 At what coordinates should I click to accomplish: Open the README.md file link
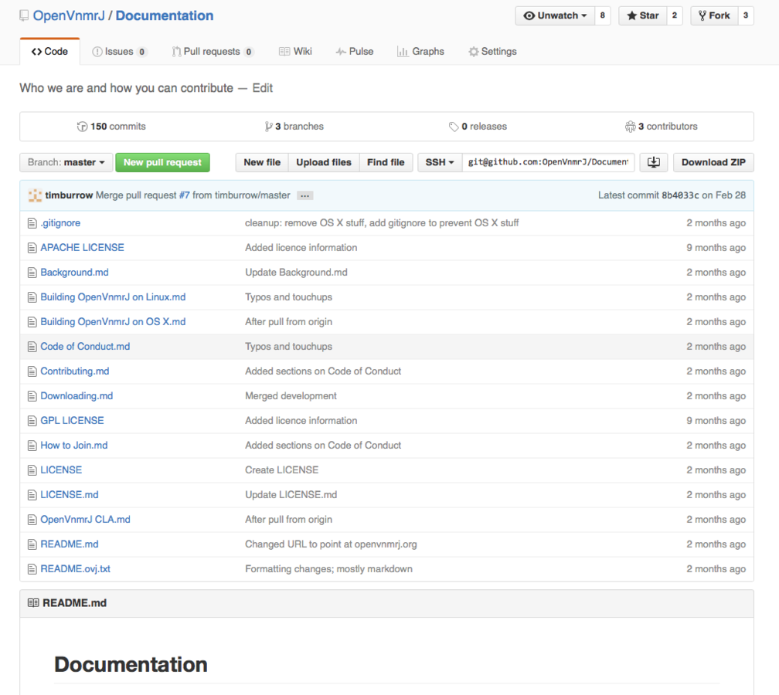click(70, 544)
